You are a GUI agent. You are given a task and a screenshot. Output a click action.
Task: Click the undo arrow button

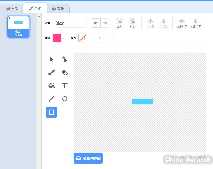click(x=96, y=23)
